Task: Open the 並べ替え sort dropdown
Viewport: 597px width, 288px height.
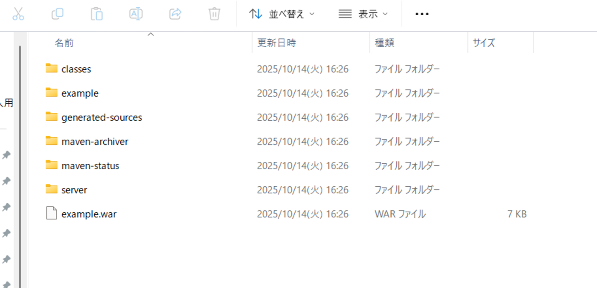Action: (282, 14)
